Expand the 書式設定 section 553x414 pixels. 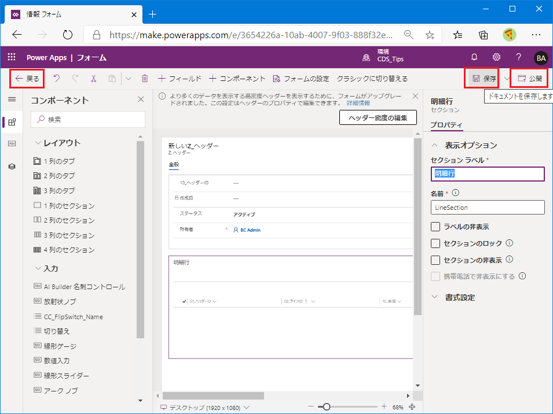[x=435, y=297]
